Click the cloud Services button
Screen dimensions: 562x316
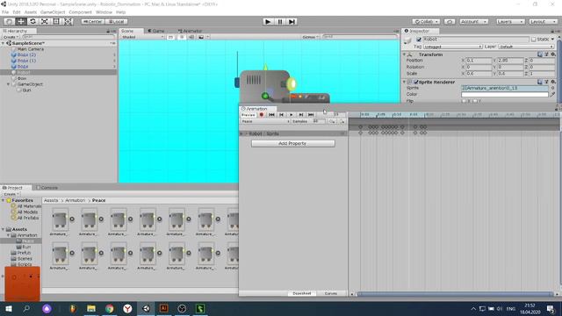click(x=450, y=21)
